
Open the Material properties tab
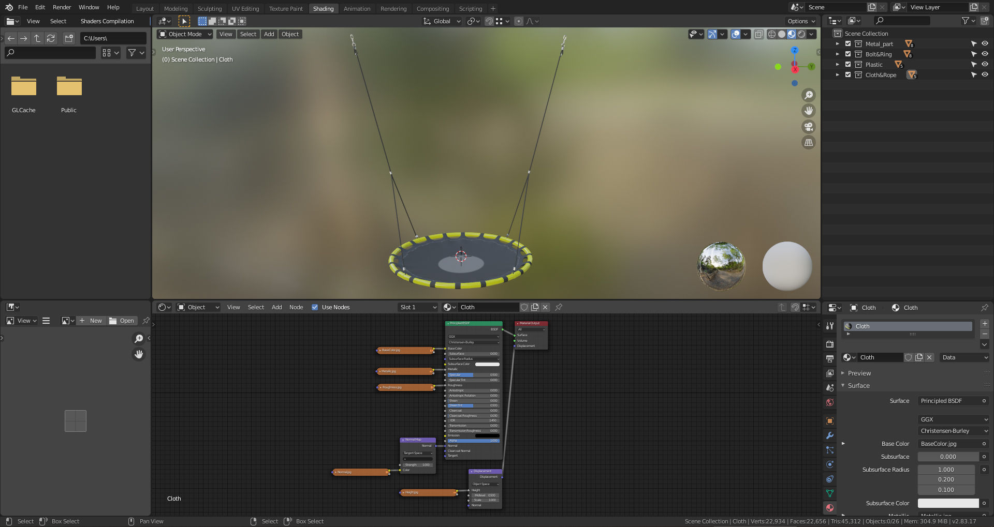(830, 508)
